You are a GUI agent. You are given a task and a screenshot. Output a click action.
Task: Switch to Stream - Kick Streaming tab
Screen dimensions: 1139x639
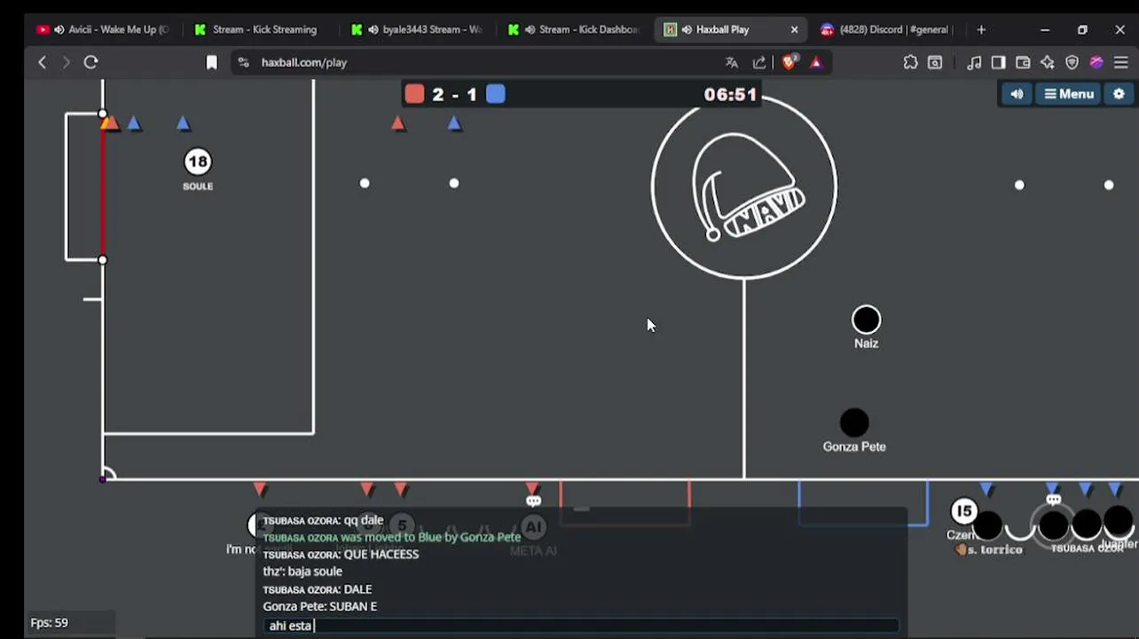coord(264,29)
